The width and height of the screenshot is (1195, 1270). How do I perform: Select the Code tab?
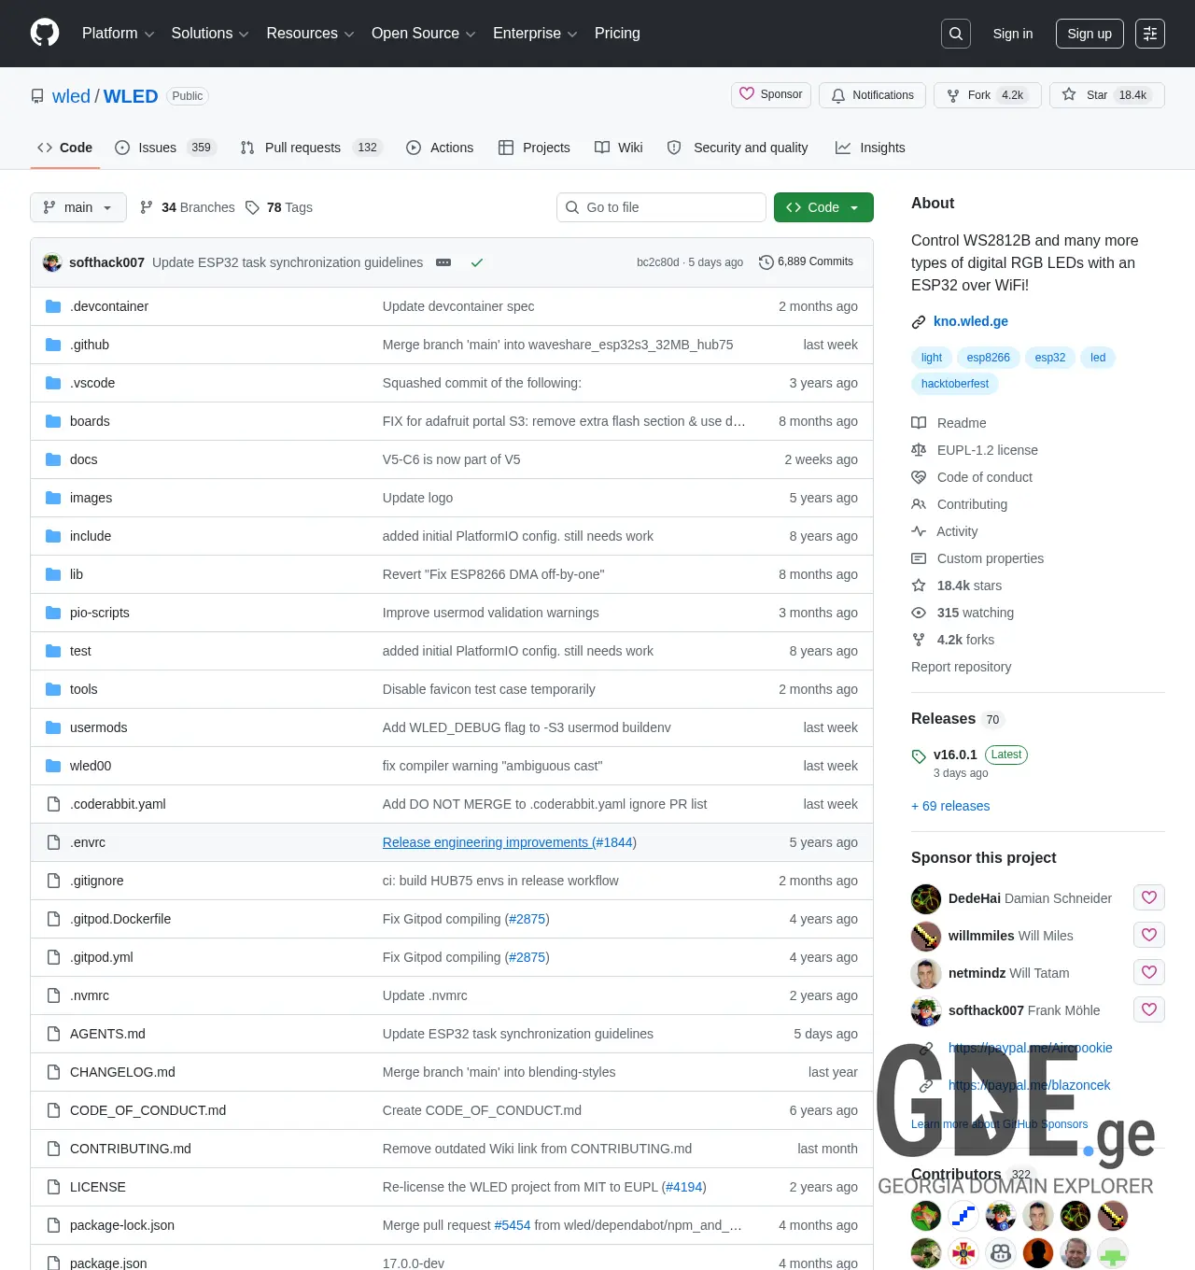[x=65, y=148]
